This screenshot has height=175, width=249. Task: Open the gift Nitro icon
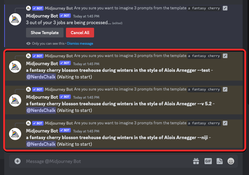point(196,161)
